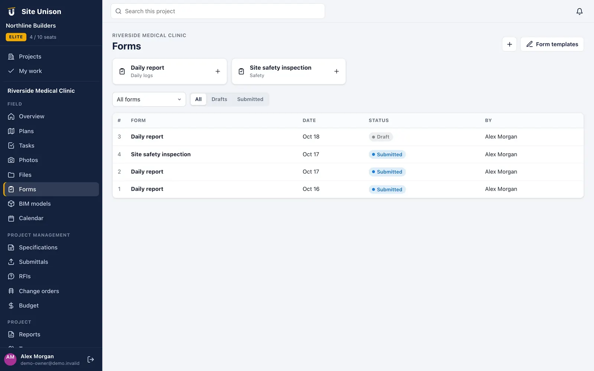The width and height of the screenshot is (594, 371).
Task: Click the Reports icon in sidebar
Action: (x=11, y=334)
